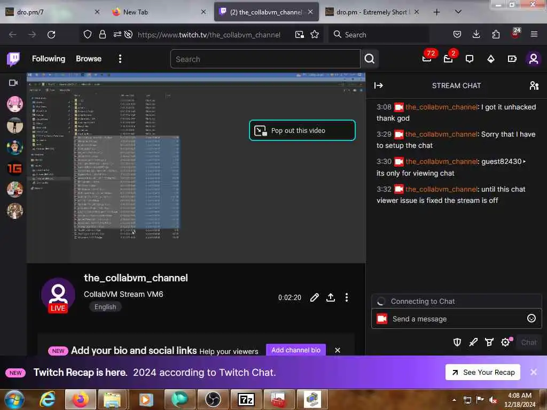Image resolution: width=547 pixels, height=410 pixels.
Task: Open the Windows Start button
Action: (14, 399)
